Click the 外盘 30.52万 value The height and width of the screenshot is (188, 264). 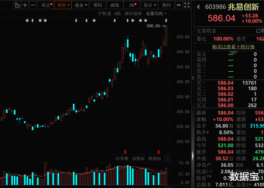point(224,159)
